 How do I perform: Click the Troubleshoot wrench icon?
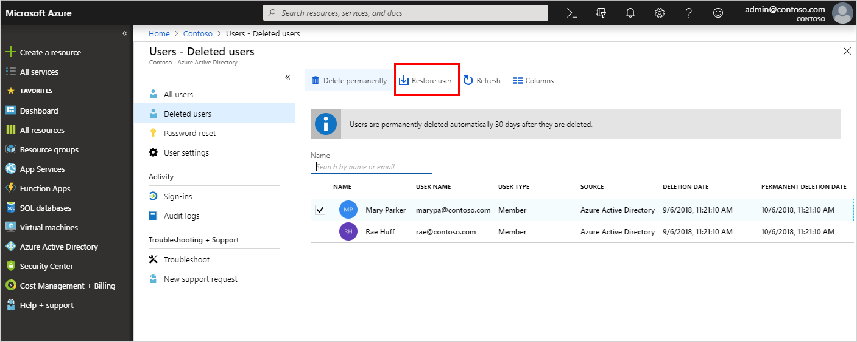point(153,259)
